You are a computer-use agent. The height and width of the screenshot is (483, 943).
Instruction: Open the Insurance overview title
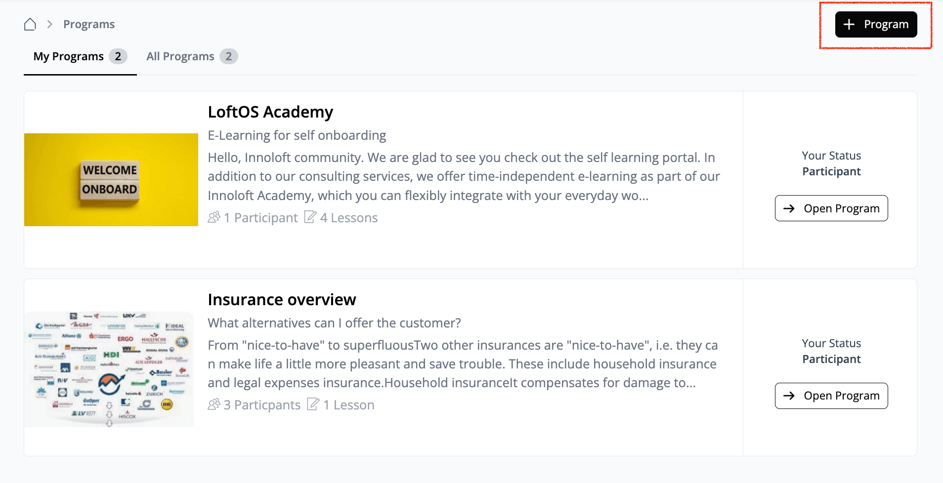[282, 300]
